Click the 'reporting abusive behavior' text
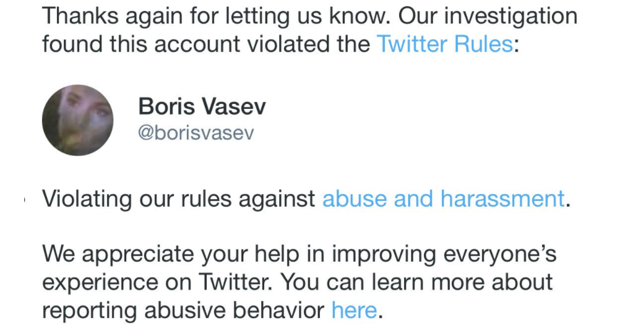 (183, 309)
